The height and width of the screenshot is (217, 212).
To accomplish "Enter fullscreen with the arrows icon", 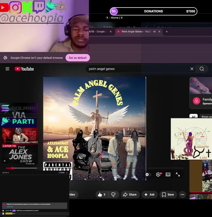I will point(178,175).
